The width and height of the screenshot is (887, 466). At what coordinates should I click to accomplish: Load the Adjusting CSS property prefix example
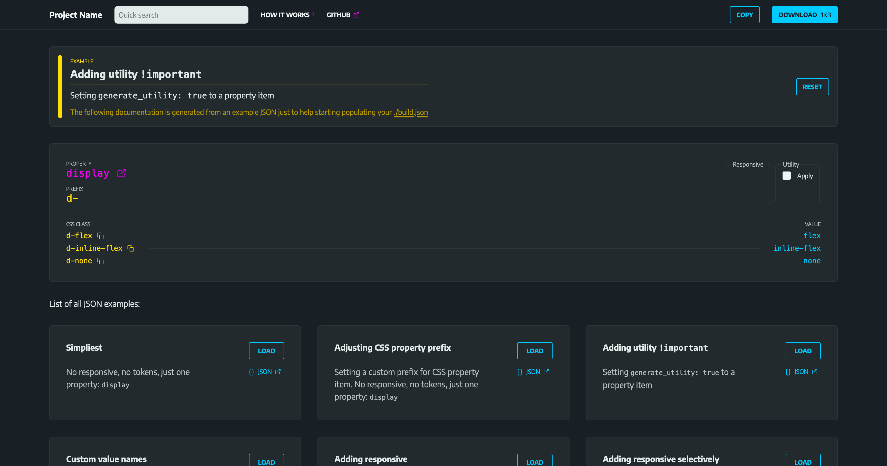click(535, 351)
